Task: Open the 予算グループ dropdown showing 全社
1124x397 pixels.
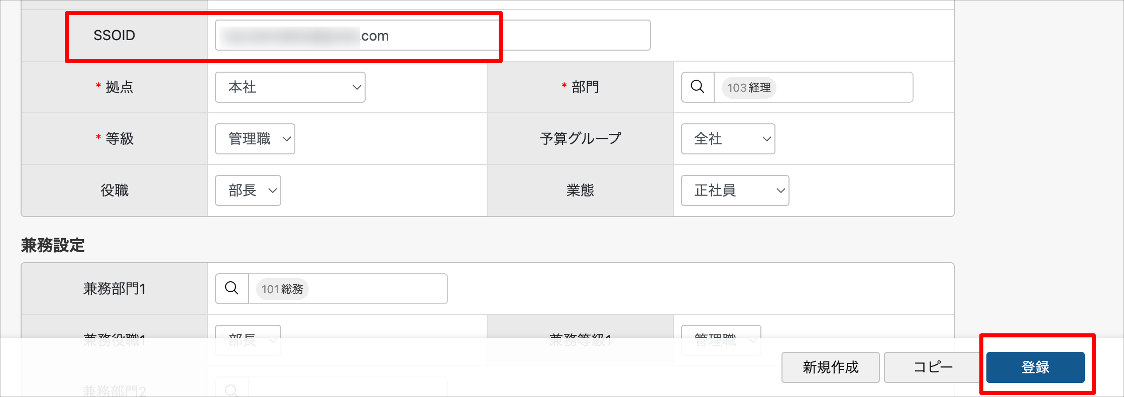Action: pos(727,139)
